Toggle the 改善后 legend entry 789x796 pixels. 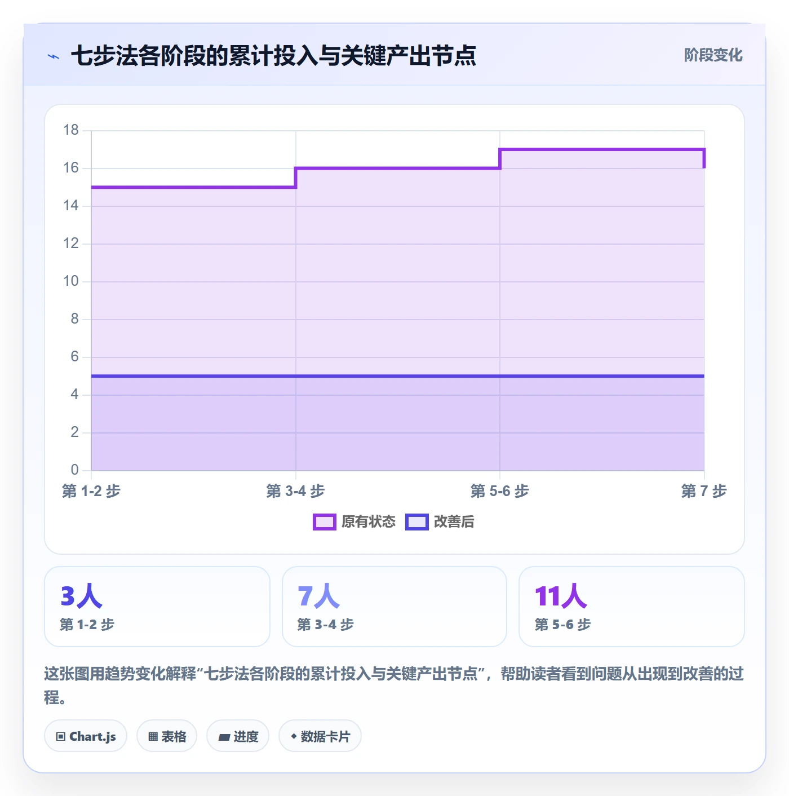(x=440, y=521)
